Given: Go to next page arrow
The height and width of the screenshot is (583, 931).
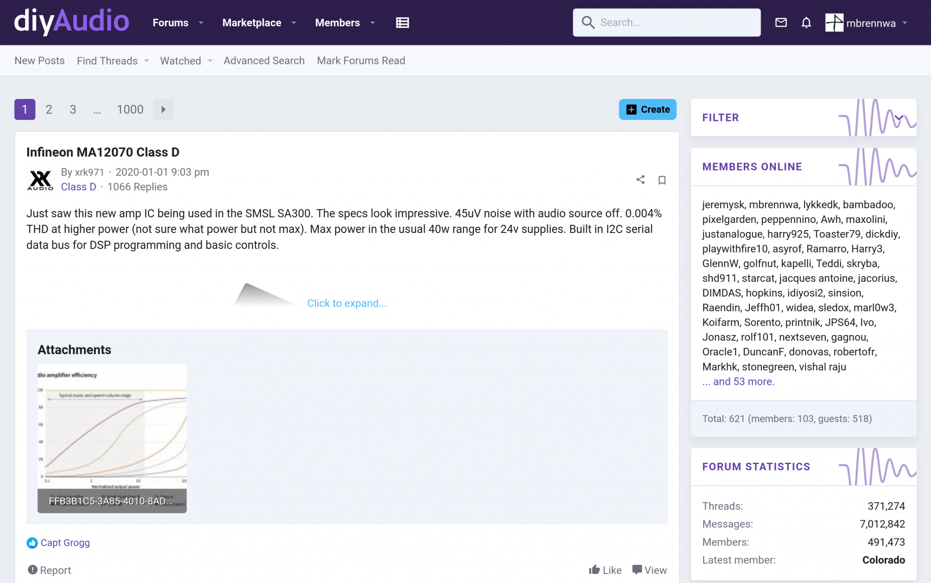Looking at the screenshot, I should (x=163, y=109).
